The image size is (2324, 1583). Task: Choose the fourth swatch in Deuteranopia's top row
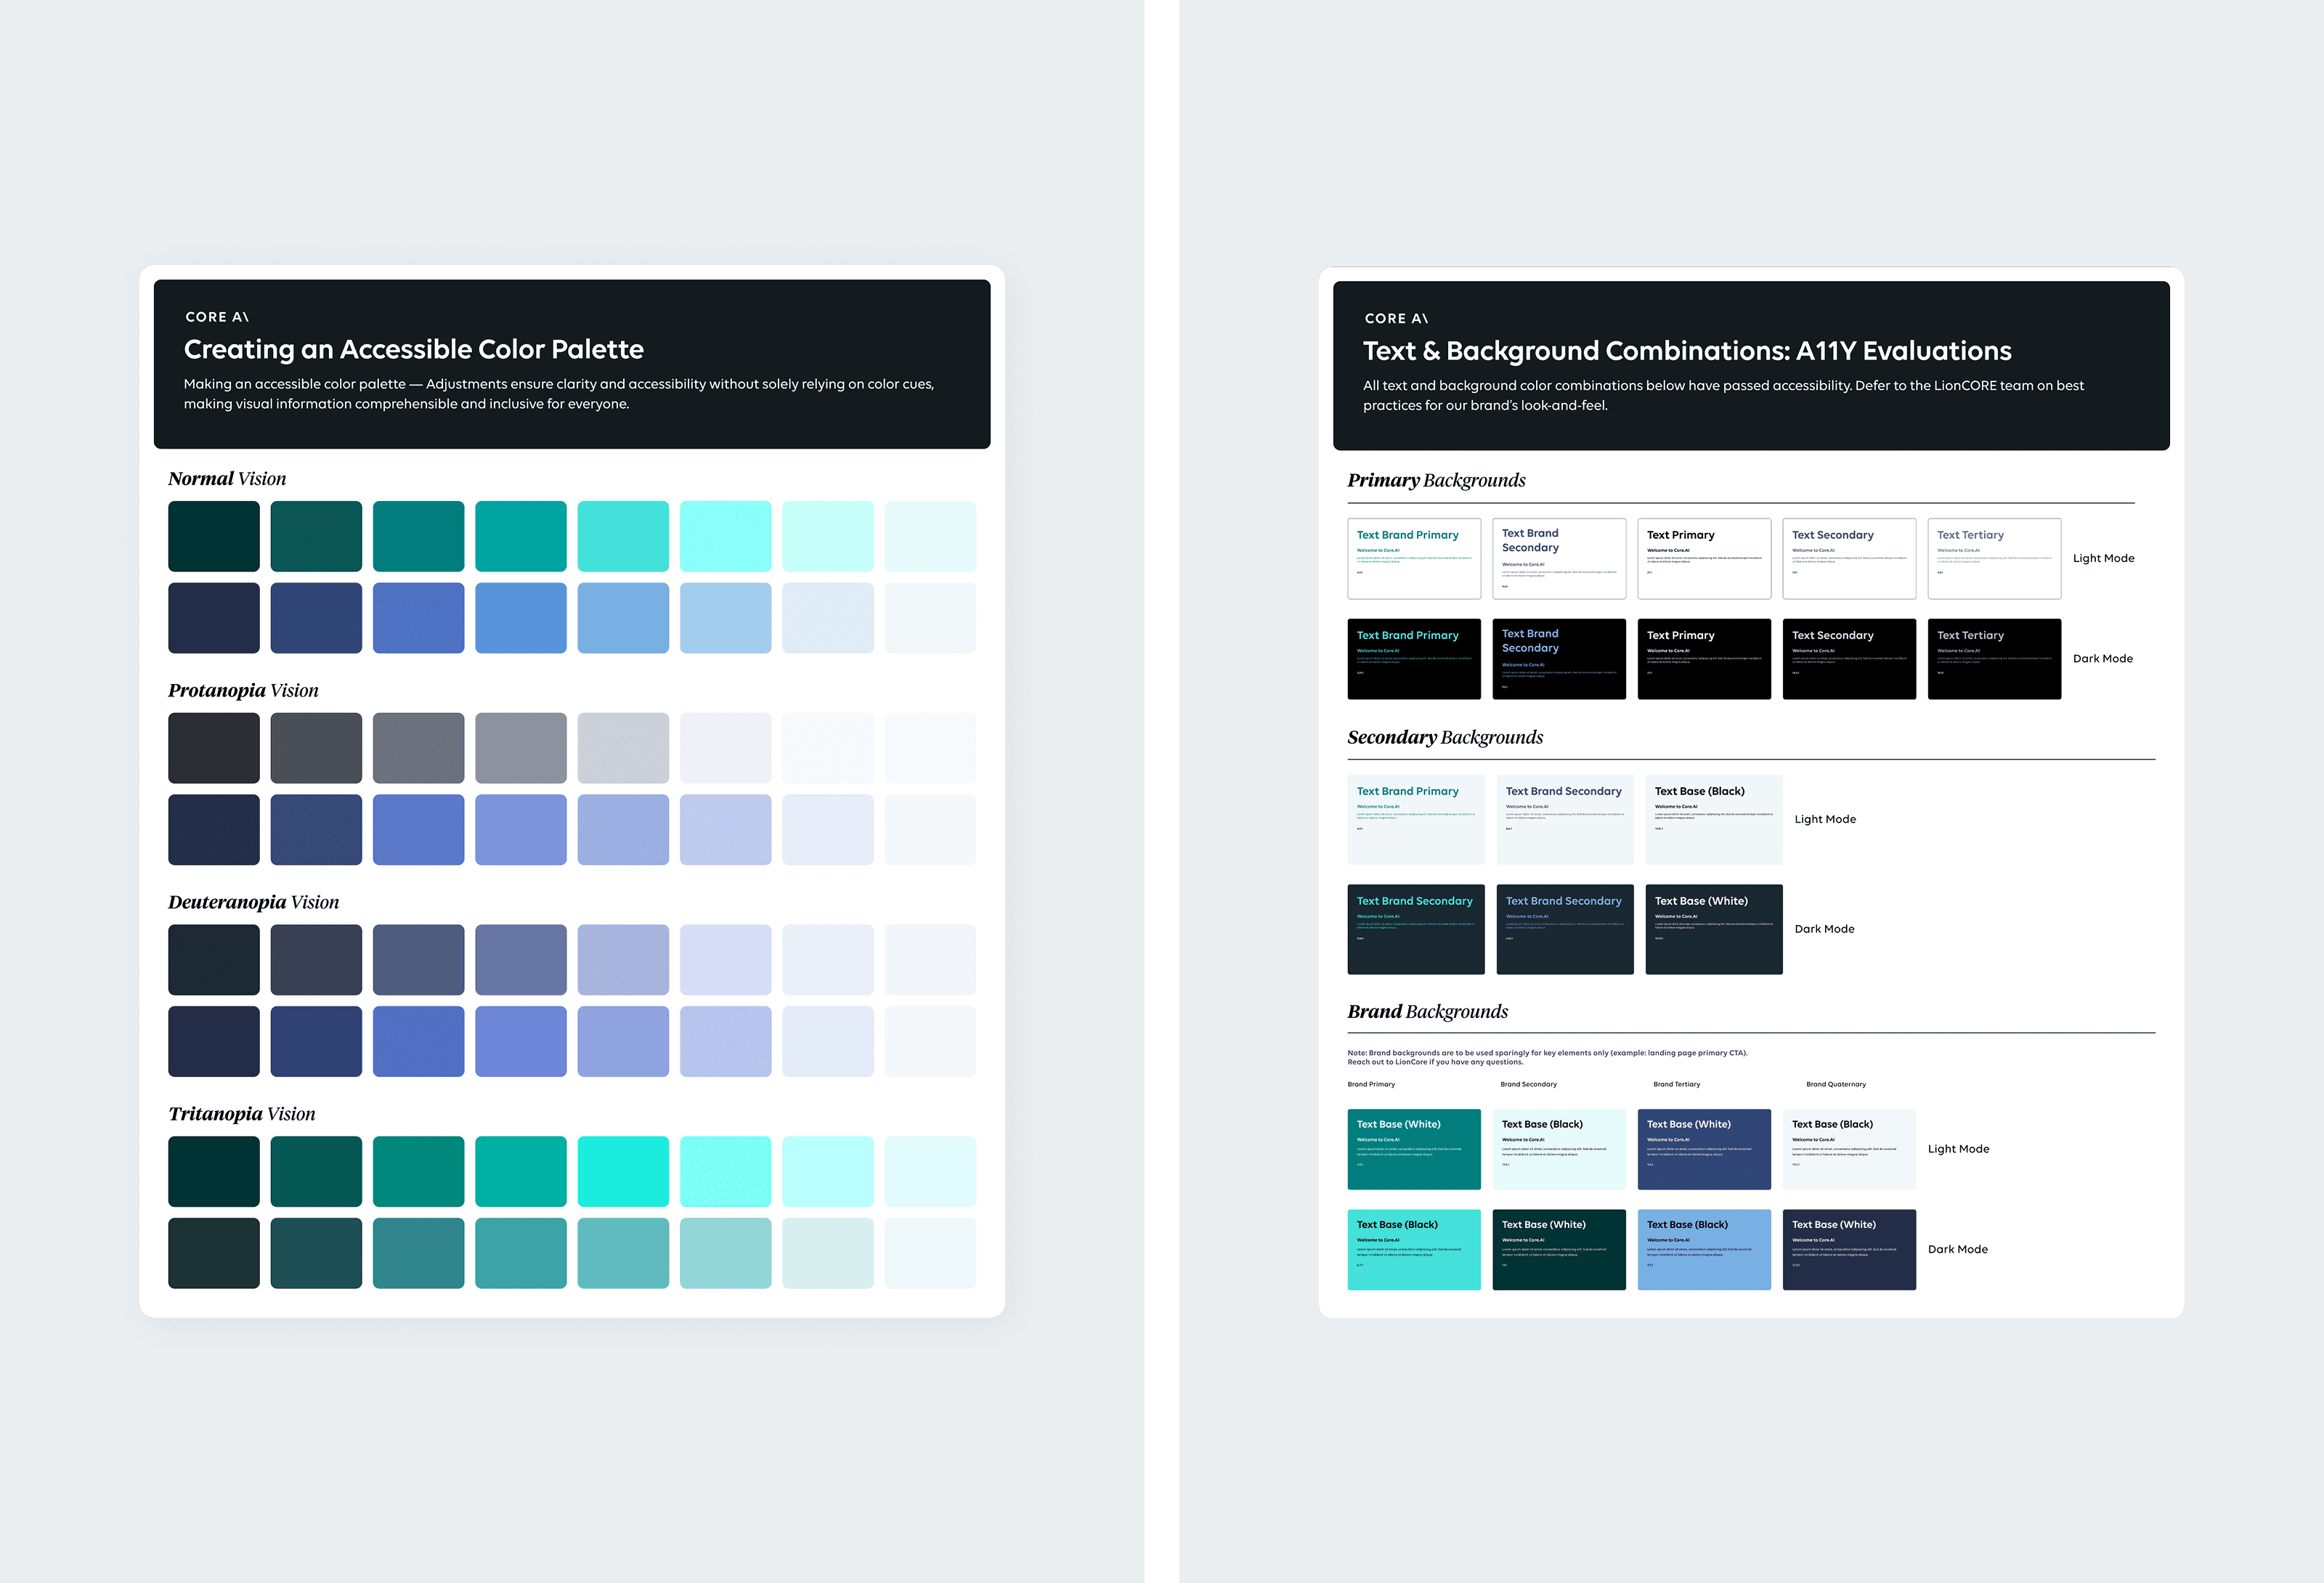[521, 960]
